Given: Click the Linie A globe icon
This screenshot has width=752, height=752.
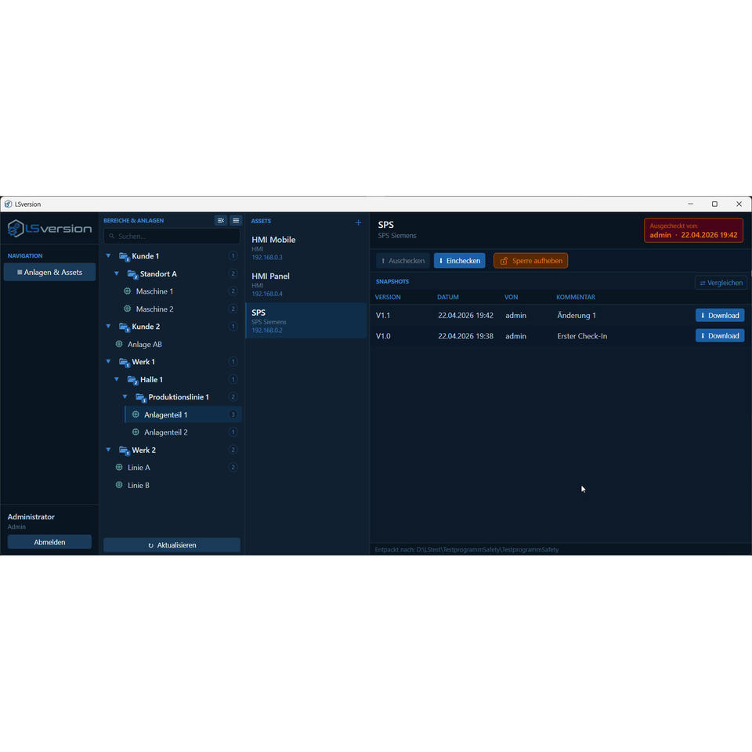Looking at the screenshot, I should pos(119,467).
